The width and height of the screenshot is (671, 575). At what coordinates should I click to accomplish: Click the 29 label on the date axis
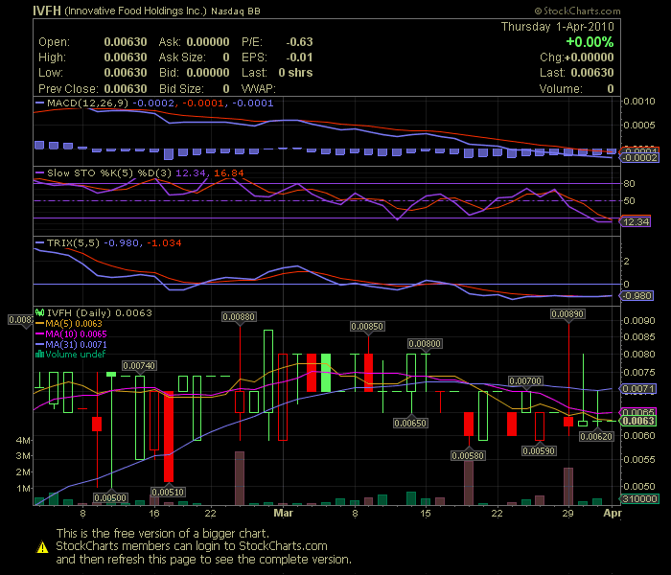pos(567,513)
